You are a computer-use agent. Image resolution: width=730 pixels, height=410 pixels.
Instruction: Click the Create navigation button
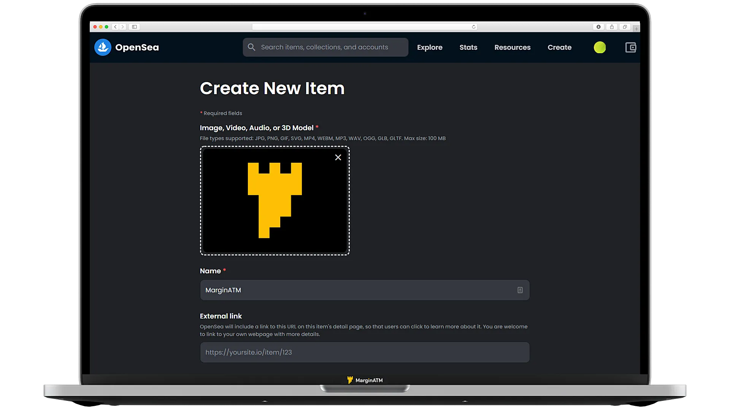[x=560, y=47]
